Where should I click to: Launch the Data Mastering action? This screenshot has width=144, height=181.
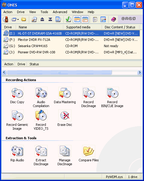click(x=65, y=95)
